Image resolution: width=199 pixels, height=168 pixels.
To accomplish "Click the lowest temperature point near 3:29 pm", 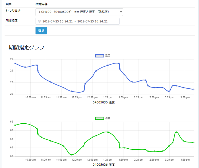I will tap(169, 91).
